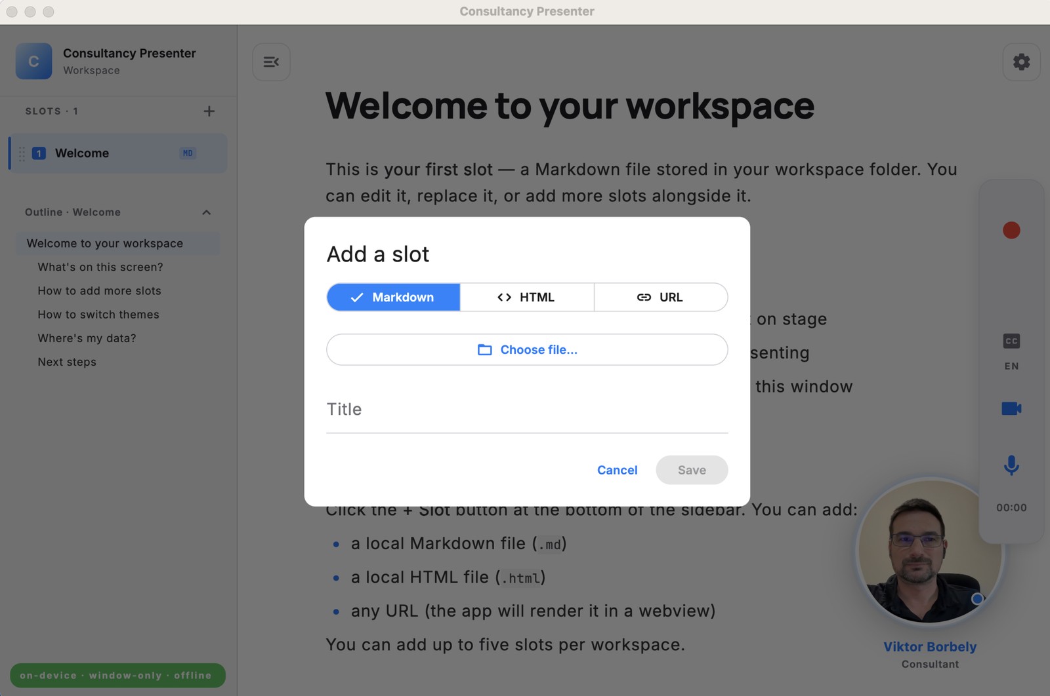Viewport: 1050px width, 696px height.
Task: Toggle closed captions CC icon
Action: point(1011,341)
